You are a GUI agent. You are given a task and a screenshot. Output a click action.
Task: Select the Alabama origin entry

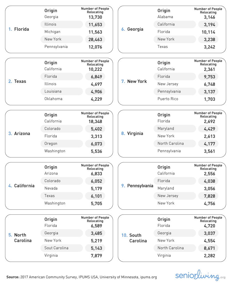pos(165,17)
